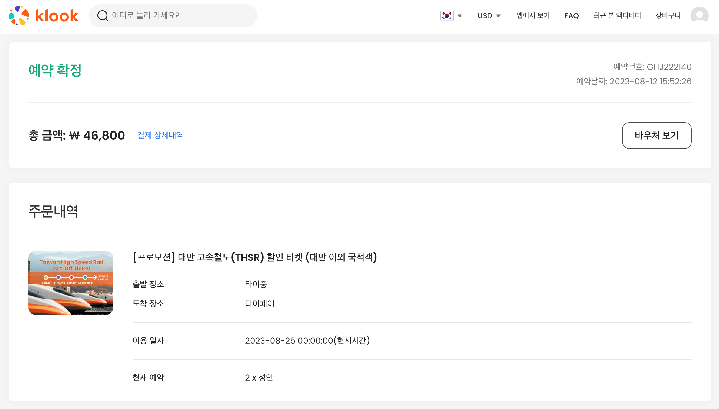
Task: Open the FAQ menu item
Action: 571,16
